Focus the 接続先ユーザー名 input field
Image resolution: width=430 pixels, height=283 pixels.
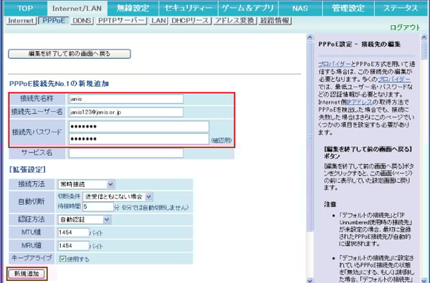[126, 112]
